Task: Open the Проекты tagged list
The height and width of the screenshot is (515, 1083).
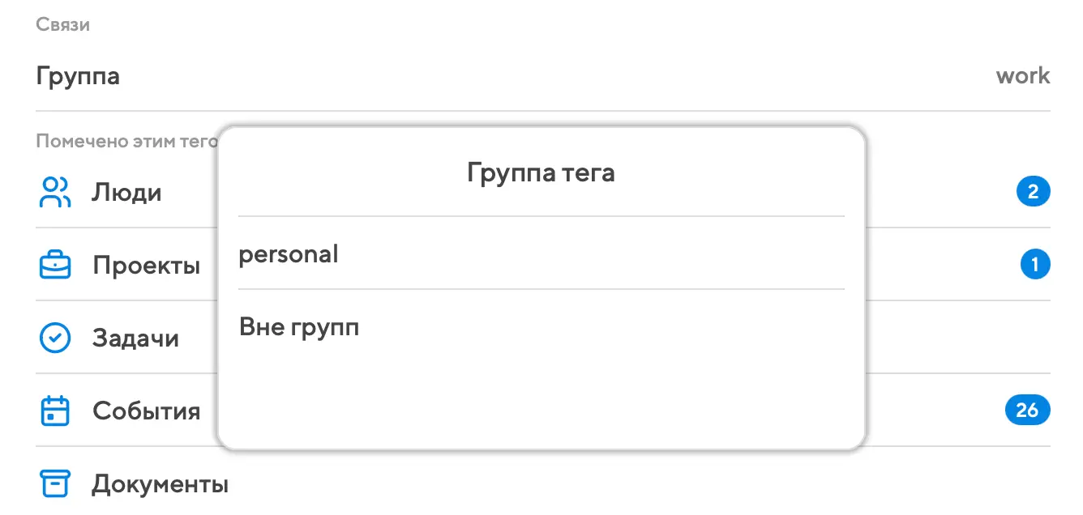Action: pos(146,265)
